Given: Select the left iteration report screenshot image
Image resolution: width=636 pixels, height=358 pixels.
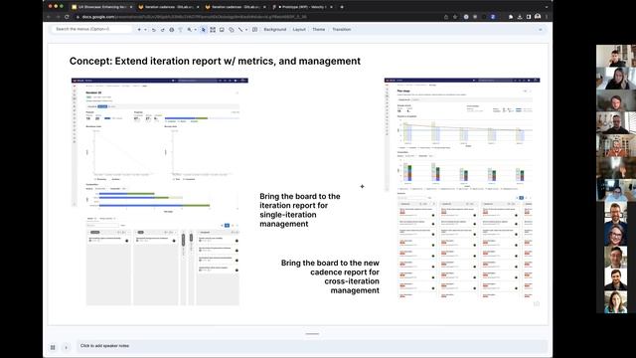Looking at the screenshot, I should pos(159,192).
